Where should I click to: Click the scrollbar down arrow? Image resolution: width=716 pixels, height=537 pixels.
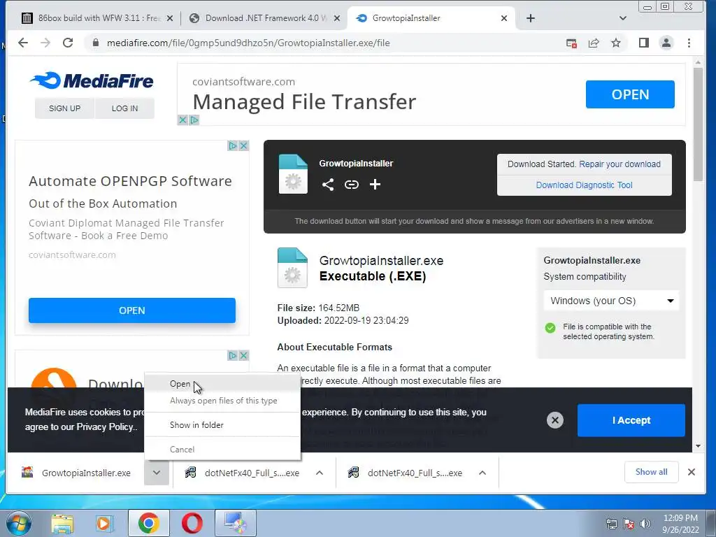[698, 446]
